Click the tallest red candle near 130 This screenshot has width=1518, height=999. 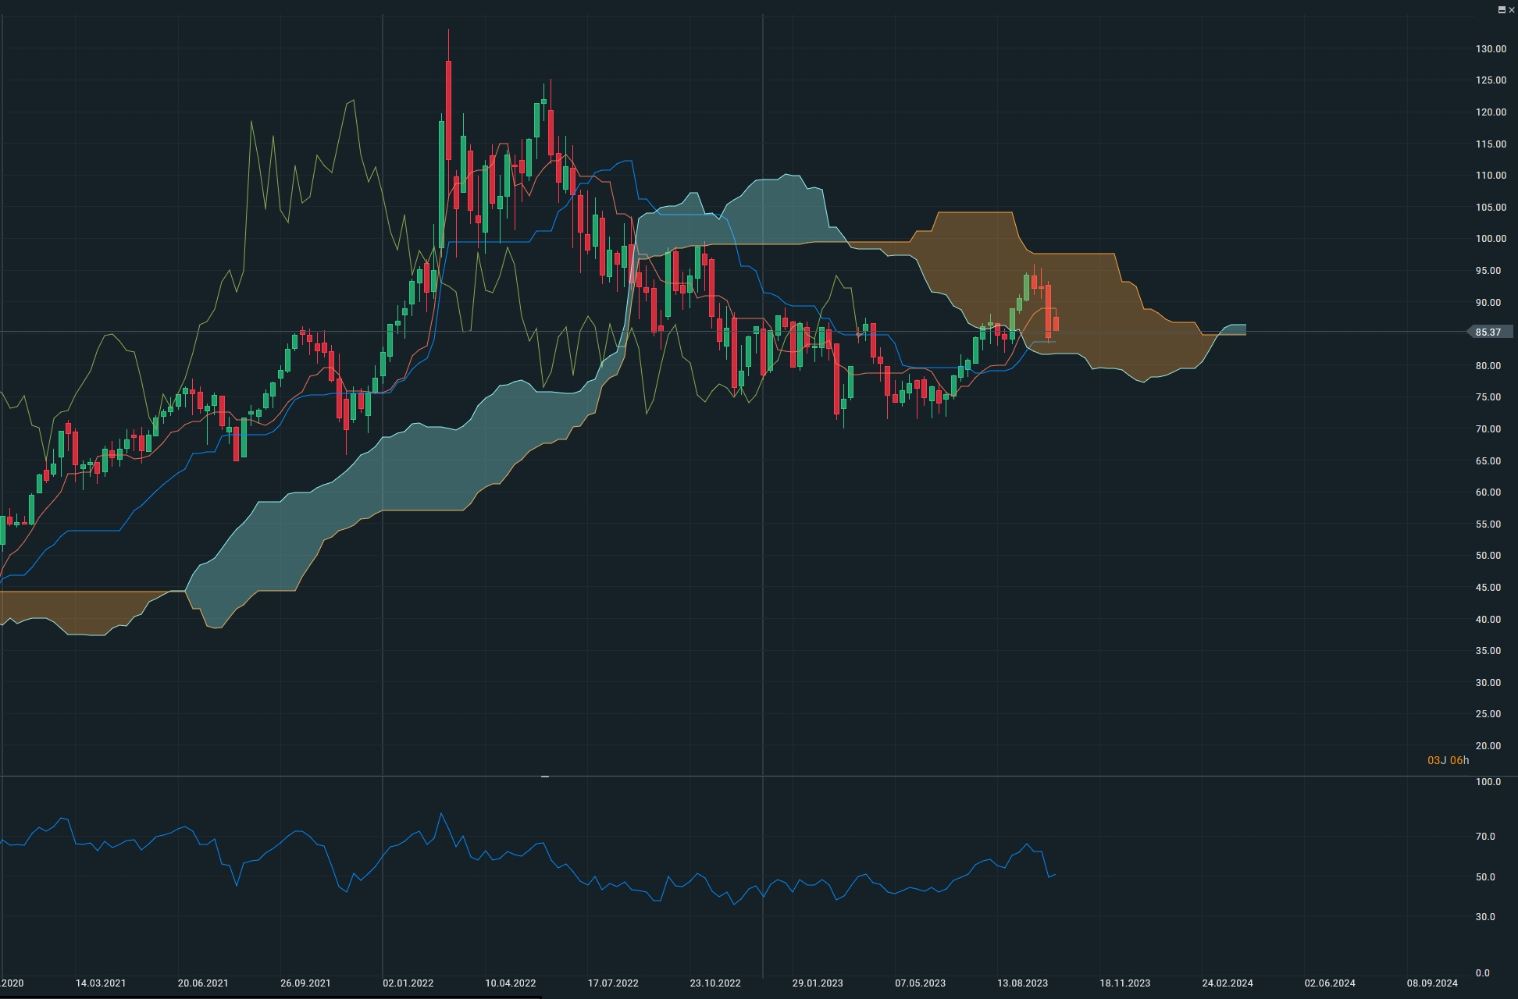pyautogui.click(x=448, y=109)
